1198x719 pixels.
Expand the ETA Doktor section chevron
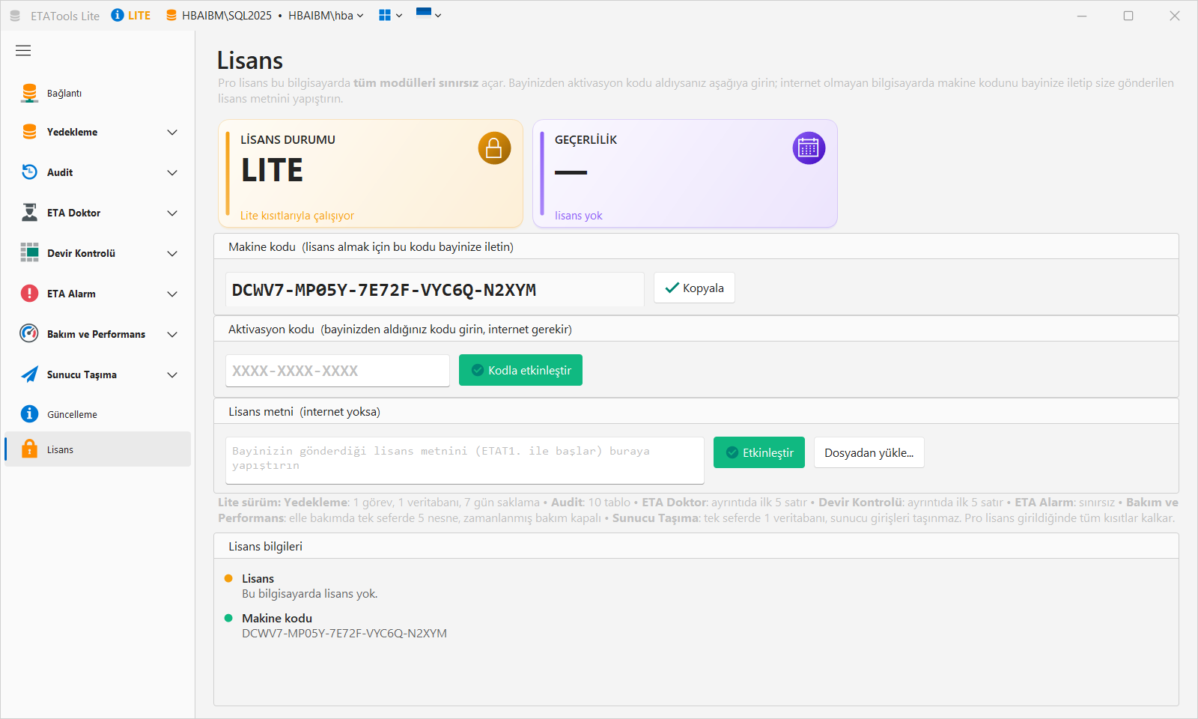[172, 213]
